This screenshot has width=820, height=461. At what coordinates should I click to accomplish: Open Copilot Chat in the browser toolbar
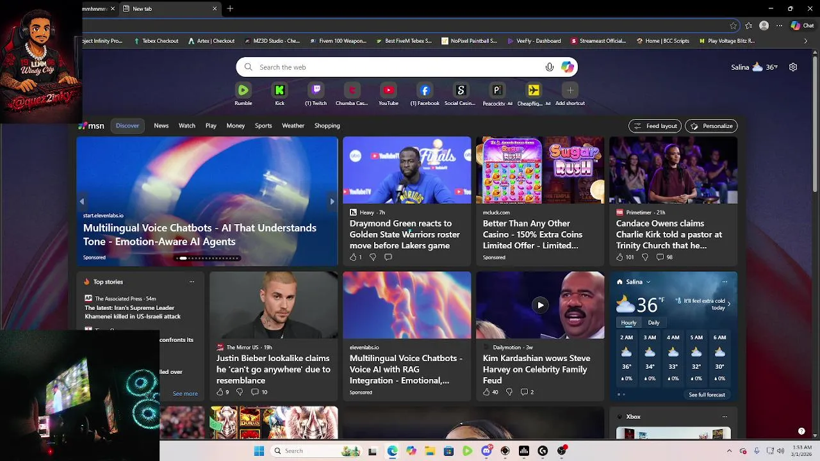pyautogui.click(x=802, y=26)
